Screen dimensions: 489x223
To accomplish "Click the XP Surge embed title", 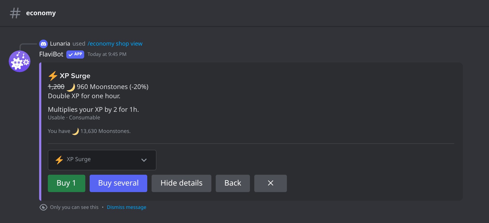I will click(x=75, y=76).
